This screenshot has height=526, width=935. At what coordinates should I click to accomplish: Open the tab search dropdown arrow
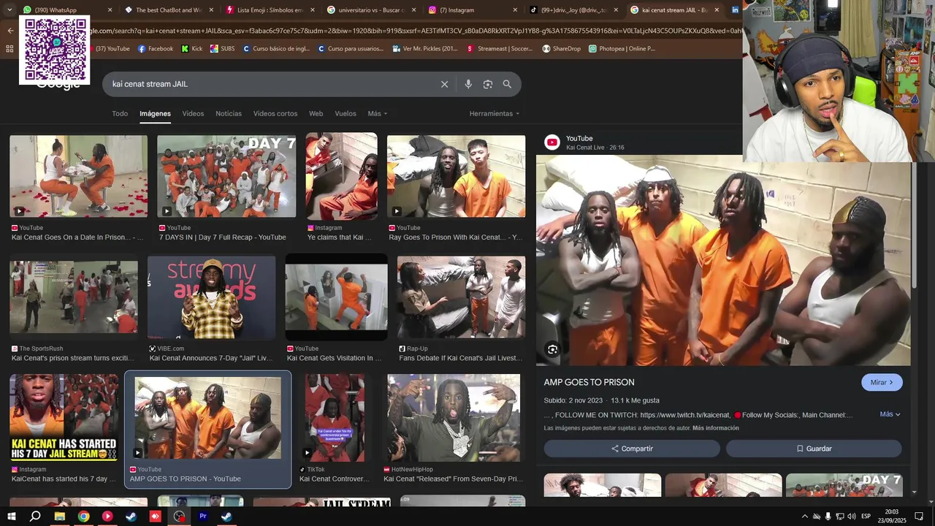pos(10,10)
